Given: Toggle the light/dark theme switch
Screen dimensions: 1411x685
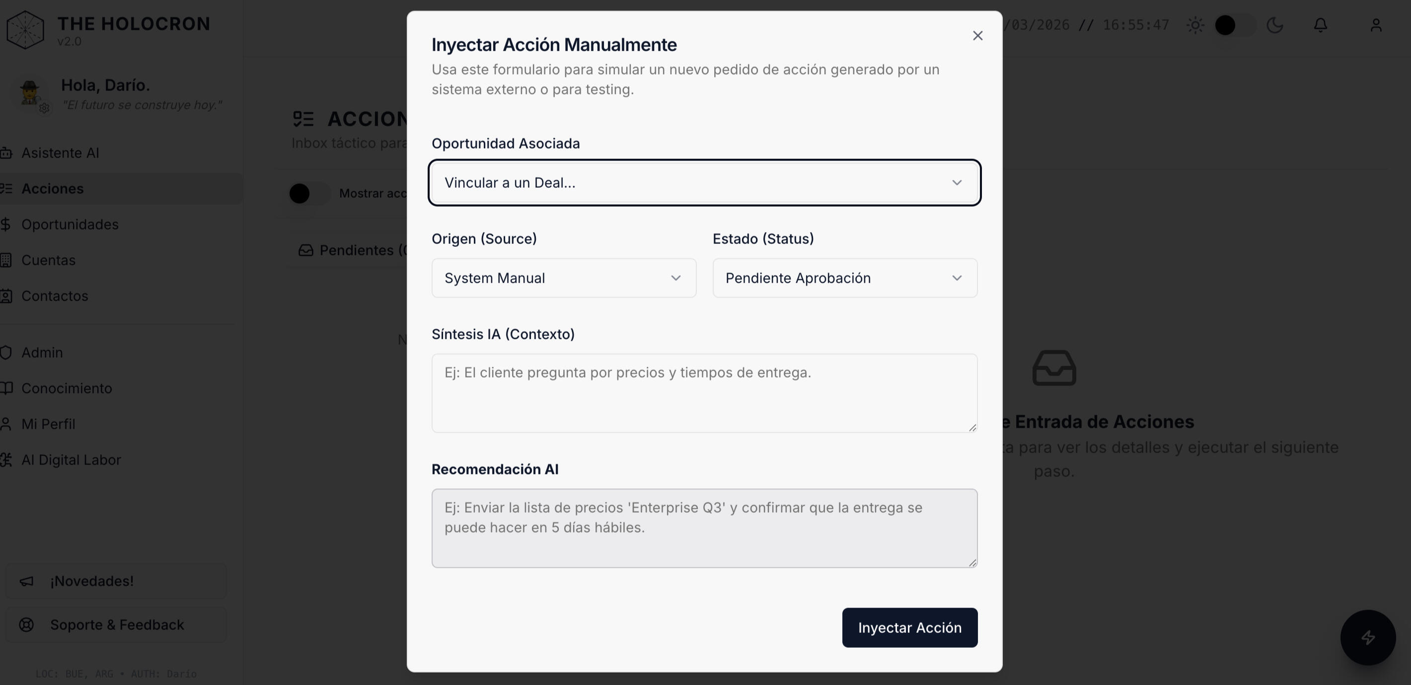Looking at the screenshot, I should [x=1234, y=25].
